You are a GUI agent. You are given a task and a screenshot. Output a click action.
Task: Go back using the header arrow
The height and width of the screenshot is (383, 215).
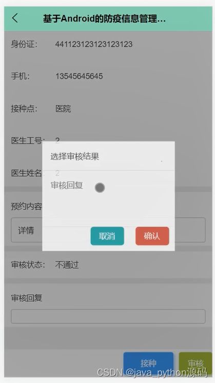coord(15,19)
